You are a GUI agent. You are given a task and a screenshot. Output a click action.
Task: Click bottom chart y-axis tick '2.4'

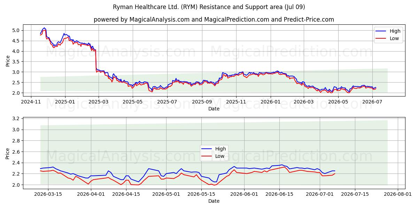(x=17, y=163)
